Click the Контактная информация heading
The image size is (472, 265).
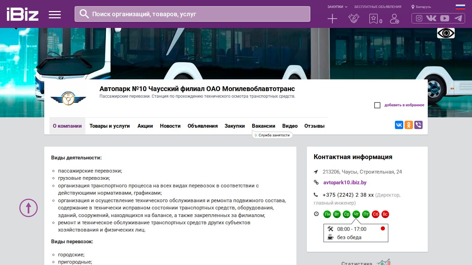tap(353, 157)
